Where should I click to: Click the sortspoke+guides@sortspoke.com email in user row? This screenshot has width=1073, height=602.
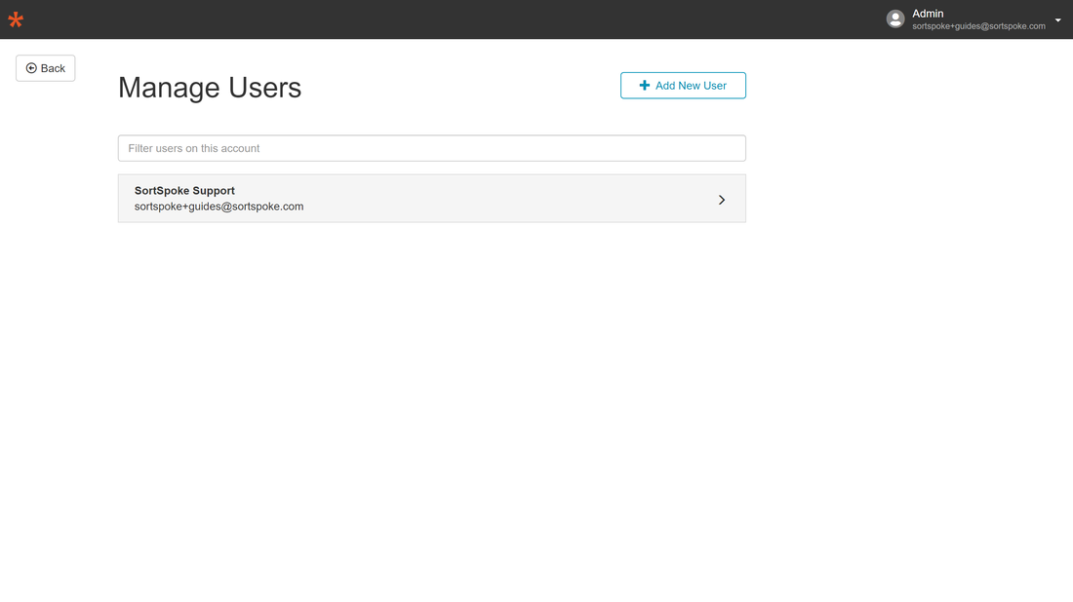click(x=219, y=207)
